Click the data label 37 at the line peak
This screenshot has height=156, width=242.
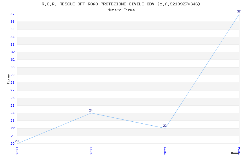point(239,12)
